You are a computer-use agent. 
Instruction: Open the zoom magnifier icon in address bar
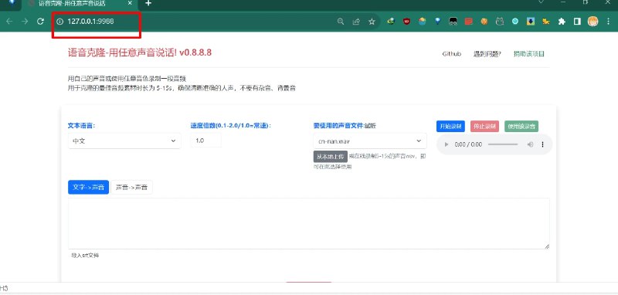(x=341, y=22)
